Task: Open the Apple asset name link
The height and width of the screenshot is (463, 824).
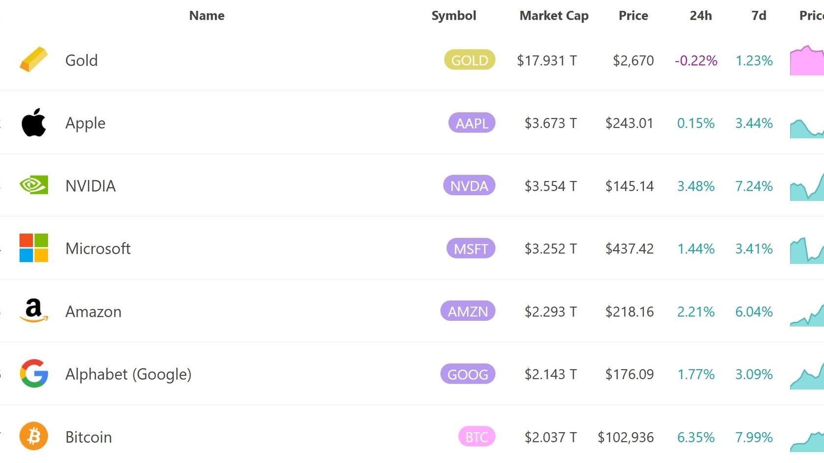Action: click(x=85, y=123)
